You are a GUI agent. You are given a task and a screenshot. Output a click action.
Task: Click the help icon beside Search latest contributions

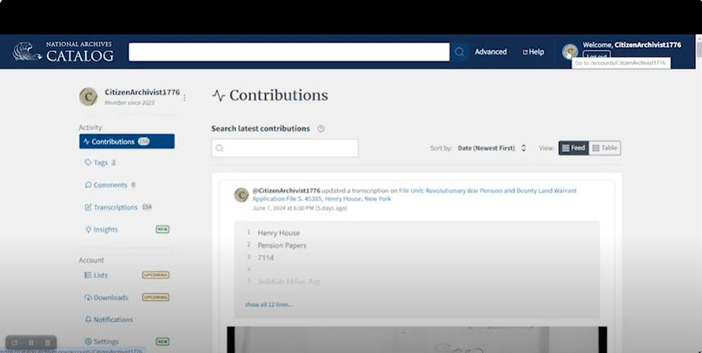[320, 129]
